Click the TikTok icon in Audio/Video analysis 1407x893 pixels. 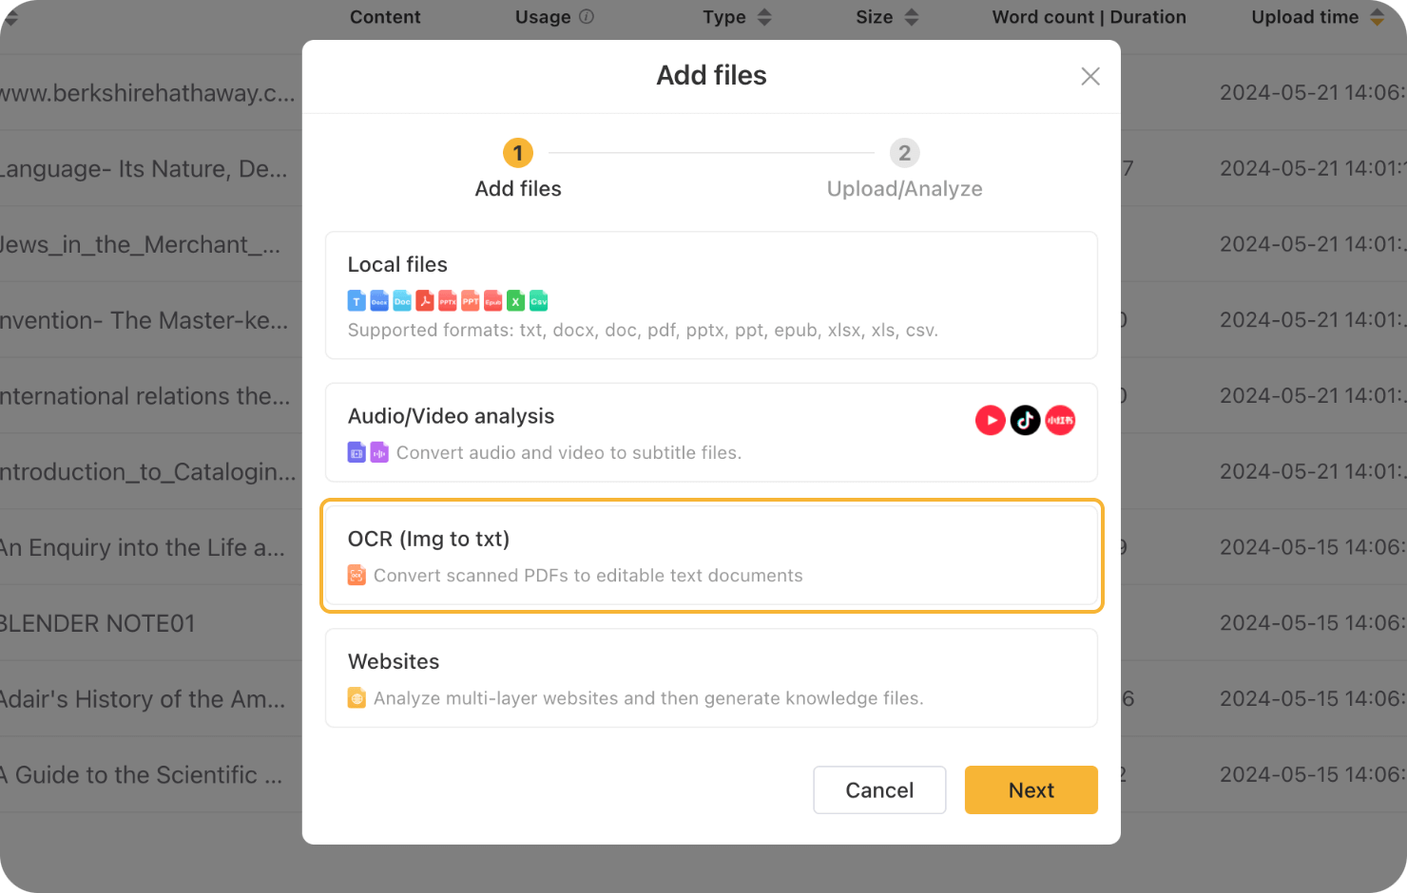click(1025, 420)
